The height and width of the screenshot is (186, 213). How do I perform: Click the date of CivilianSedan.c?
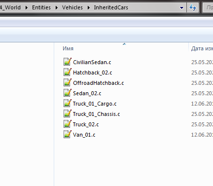202,62
